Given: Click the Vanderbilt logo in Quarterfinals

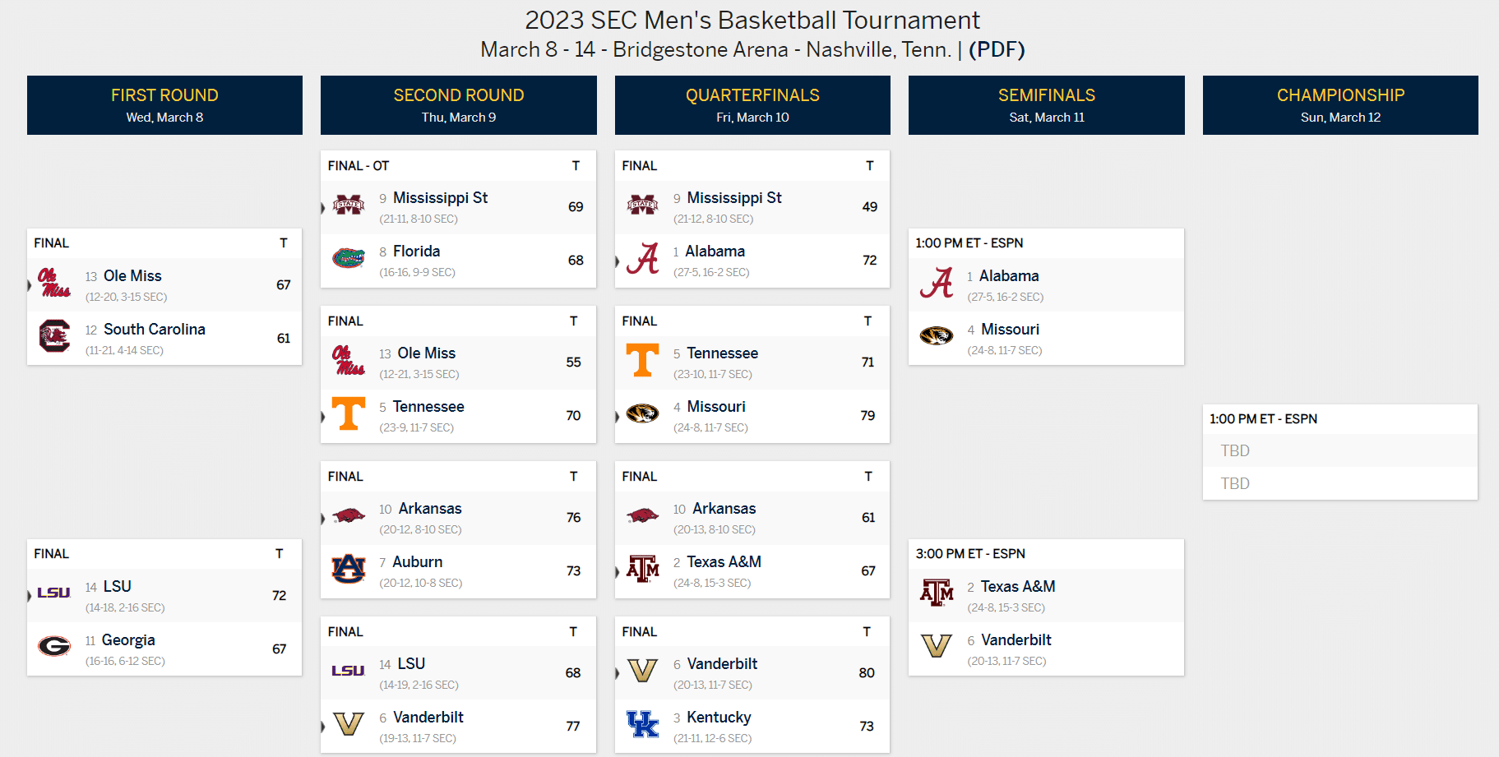Looking at the screenshot, I should (x=642, y=671).
